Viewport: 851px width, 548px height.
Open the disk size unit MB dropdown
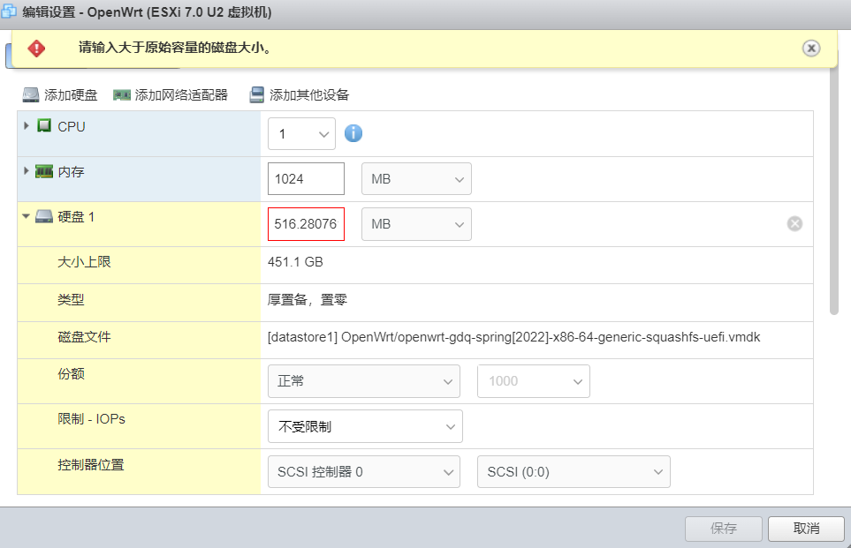pyautogui.click(x=417, y=224)
